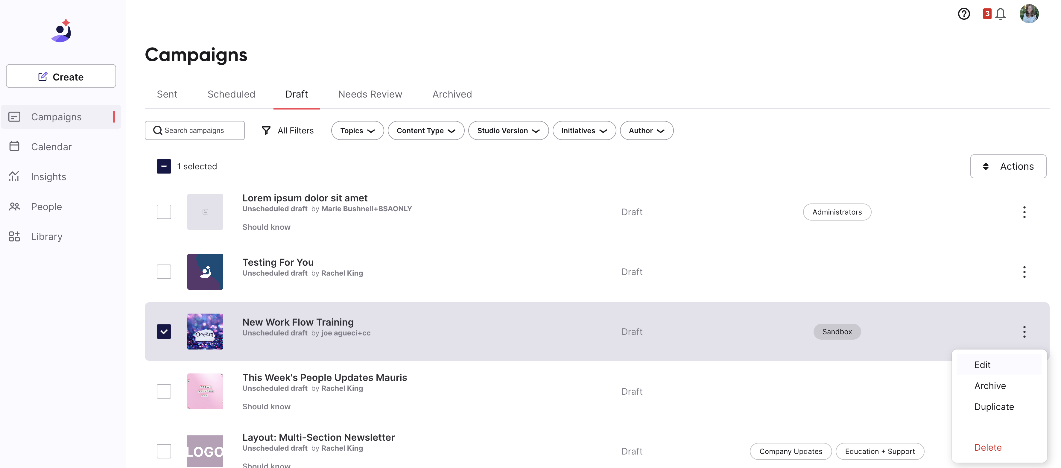Expand the Topics filter dropdown
The width and height of the screenshot is (1061, 468).
pos(357,130)
